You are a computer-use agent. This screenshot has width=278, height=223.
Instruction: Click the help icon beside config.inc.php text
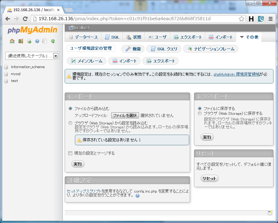(137, 196)
